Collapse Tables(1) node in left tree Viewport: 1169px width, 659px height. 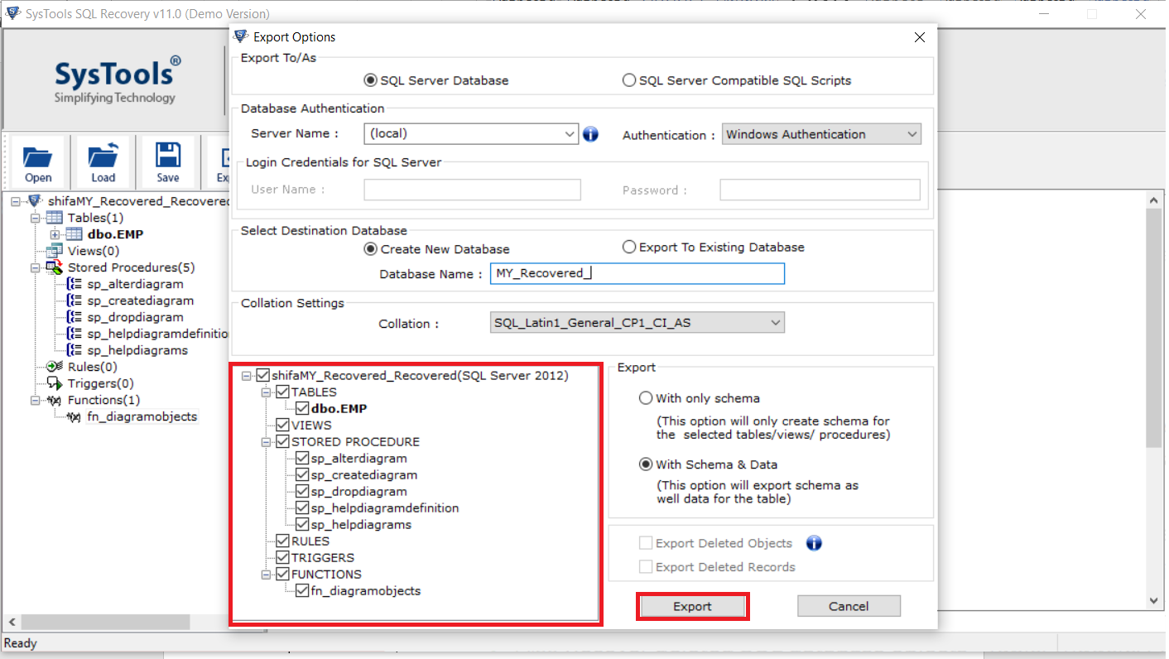pos(35,218)
